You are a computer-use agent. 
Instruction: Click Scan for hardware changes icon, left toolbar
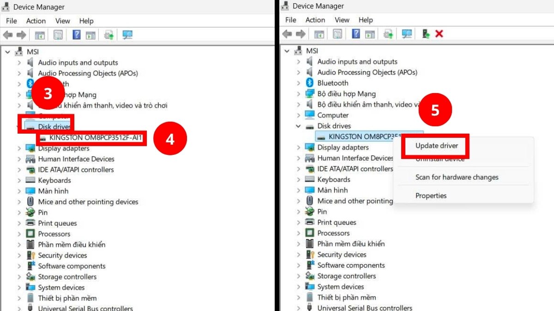pyautogui.click(x=127, y=35)
